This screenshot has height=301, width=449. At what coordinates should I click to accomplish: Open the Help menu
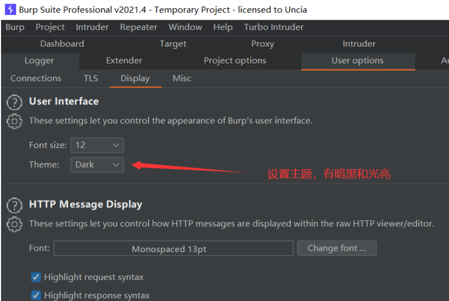[223, 27]
